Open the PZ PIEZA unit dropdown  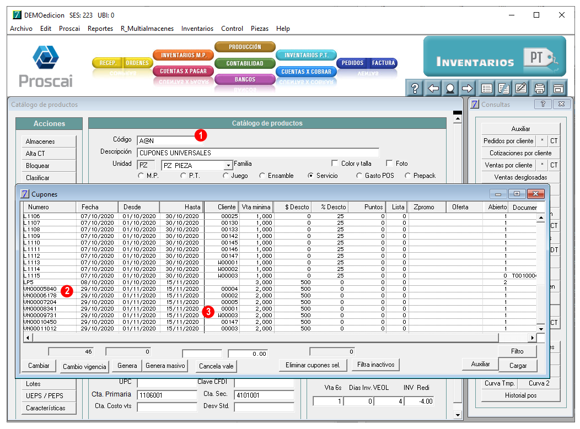(x=228, y=165)
